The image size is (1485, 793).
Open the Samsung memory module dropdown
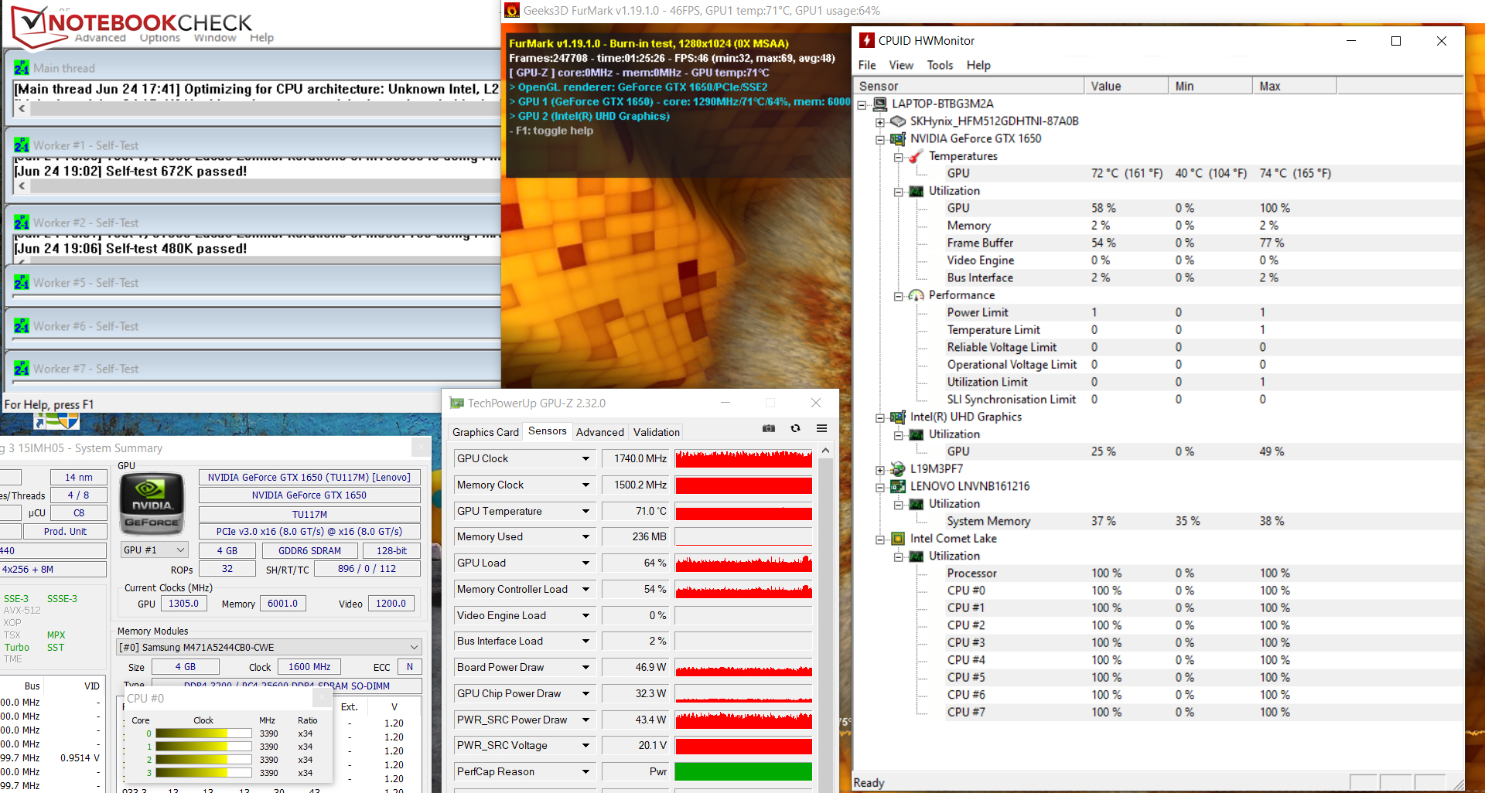click(x=269, y=647)
